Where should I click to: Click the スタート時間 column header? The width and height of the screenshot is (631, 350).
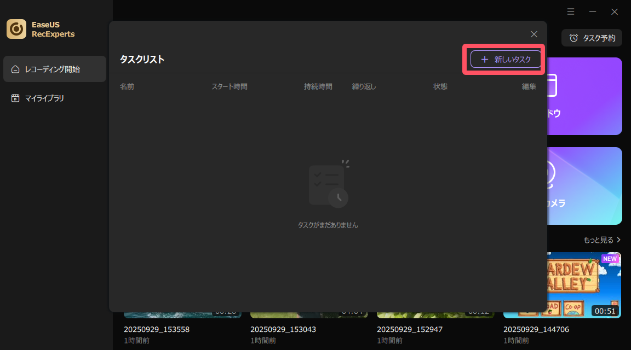tap(230, 86)
